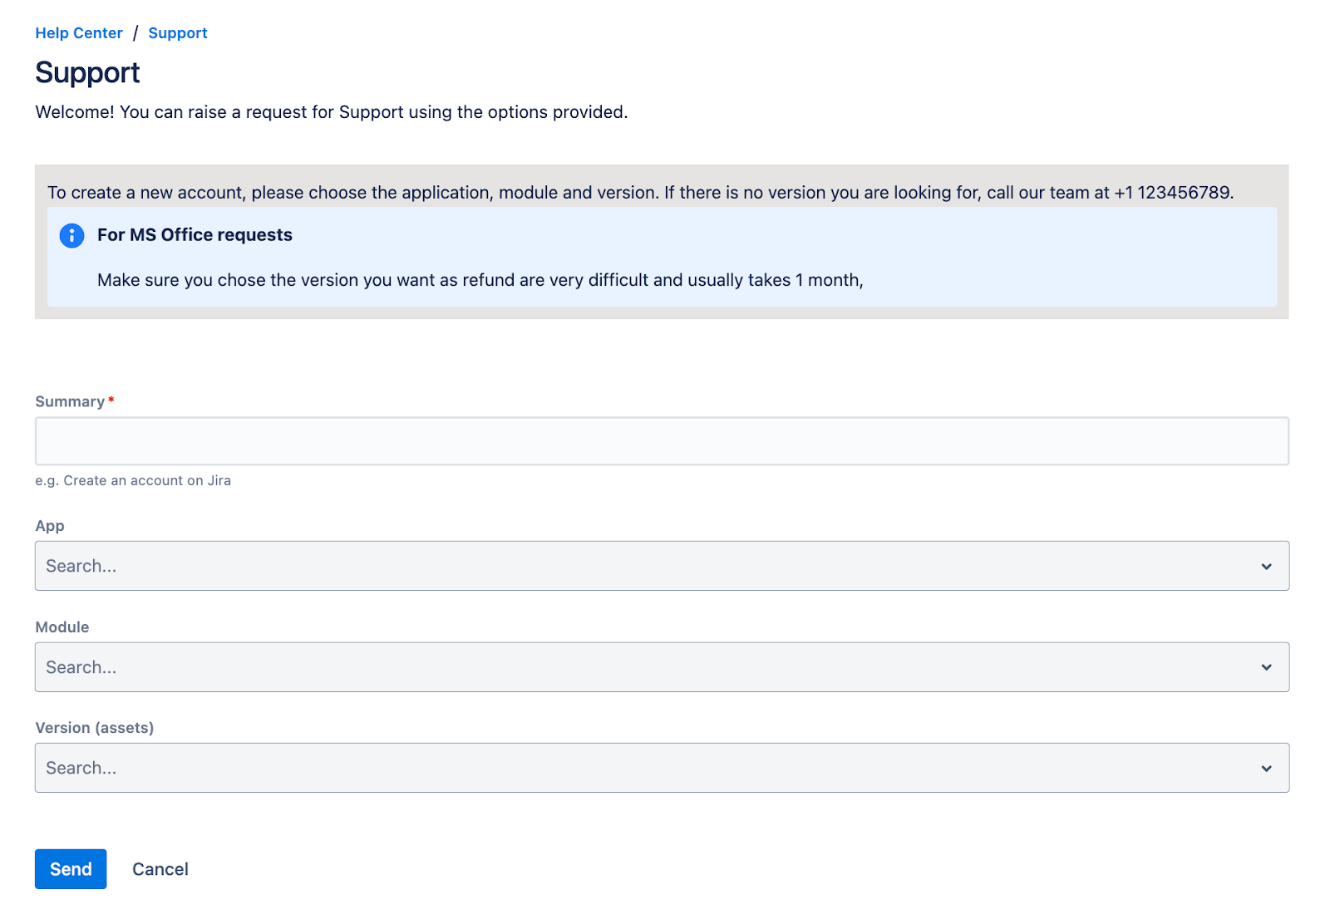Click the blue info icon in the banner

click(71, 235)
